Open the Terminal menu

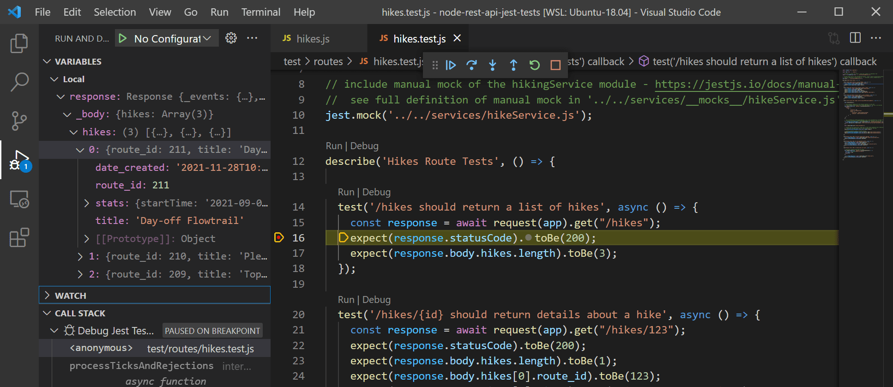click(260, 12)
